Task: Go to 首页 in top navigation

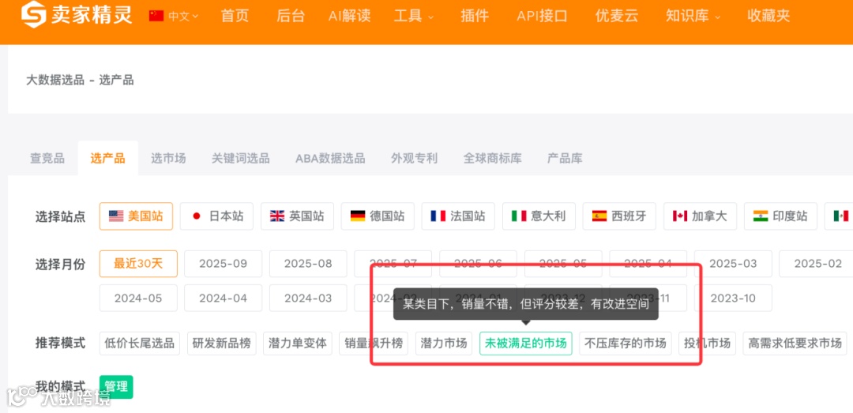Action: pos(235,16)
